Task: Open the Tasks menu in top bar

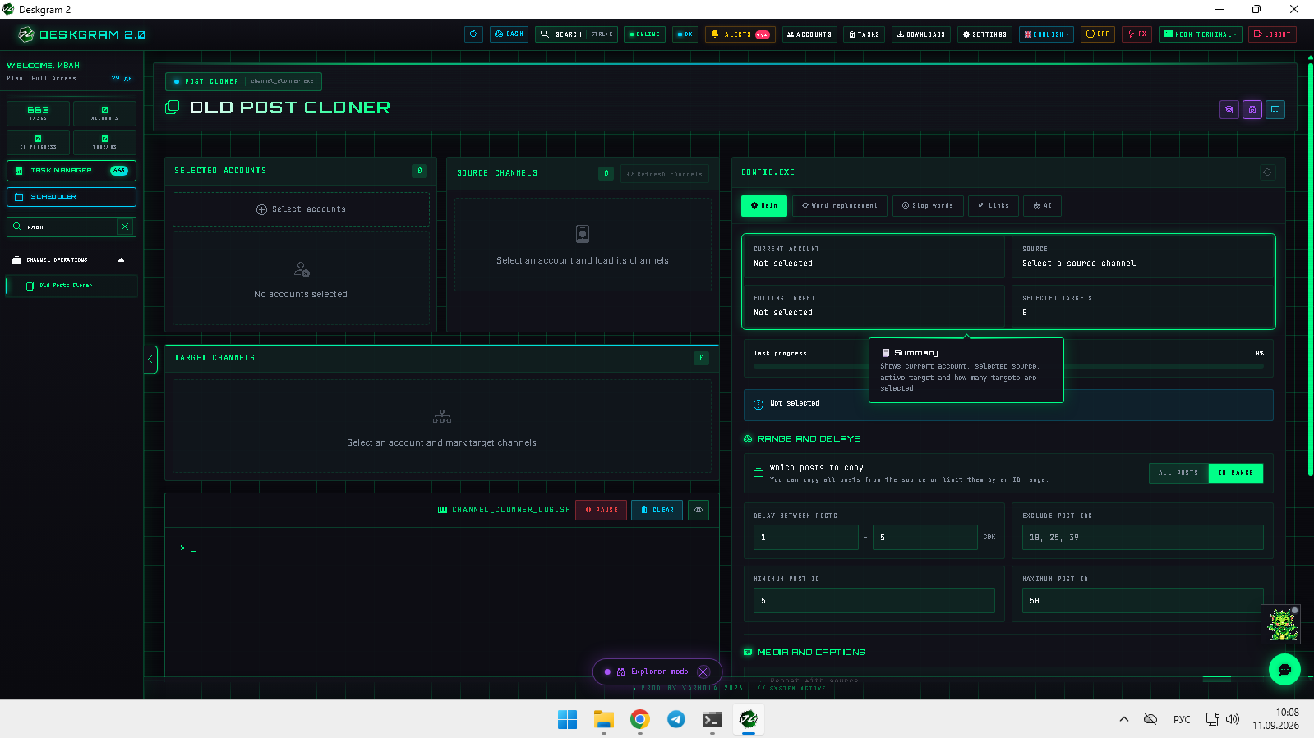Action: [x=864, y=34]
